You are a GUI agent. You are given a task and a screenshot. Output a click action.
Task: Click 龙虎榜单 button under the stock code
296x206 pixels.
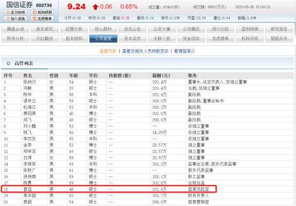pos(42,19)
